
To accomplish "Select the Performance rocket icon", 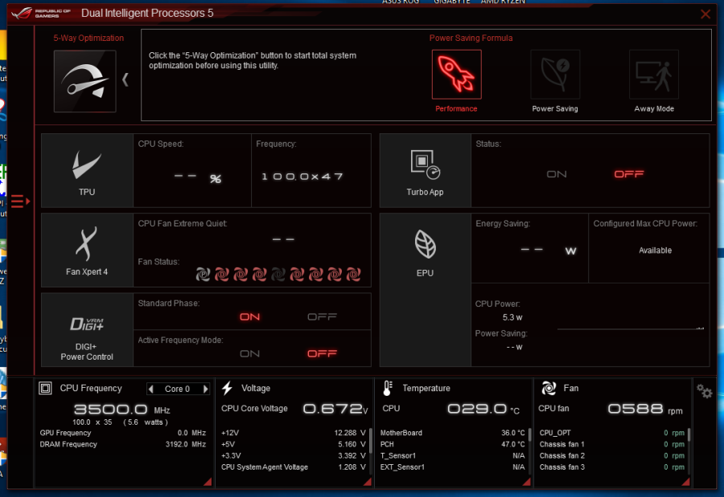I will coord(456,75).
